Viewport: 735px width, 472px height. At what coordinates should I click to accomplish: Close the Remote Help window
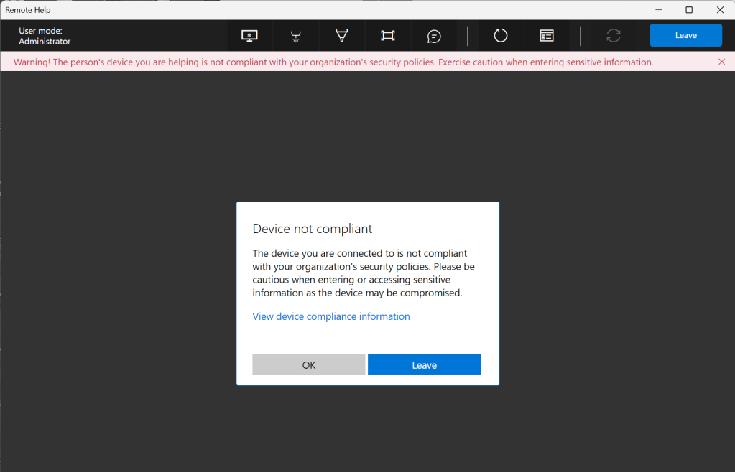tap(720, 10)
